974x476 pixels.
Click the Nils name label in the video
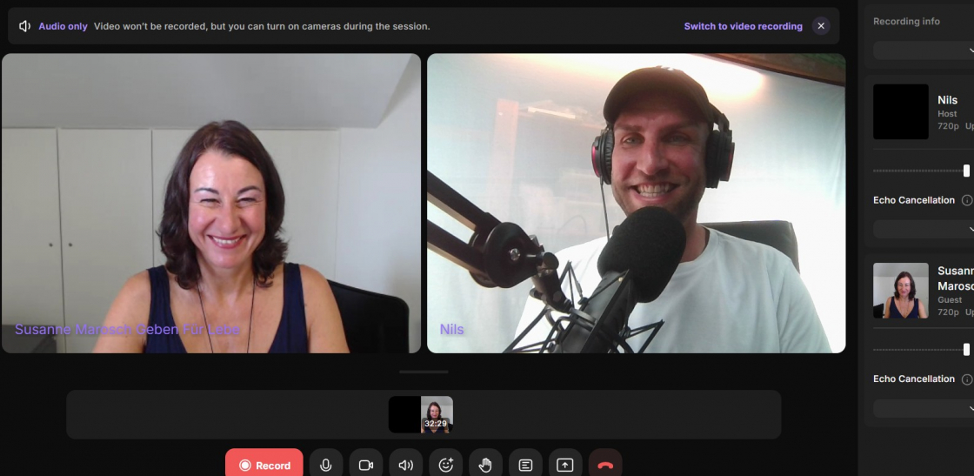pos(451,329)
